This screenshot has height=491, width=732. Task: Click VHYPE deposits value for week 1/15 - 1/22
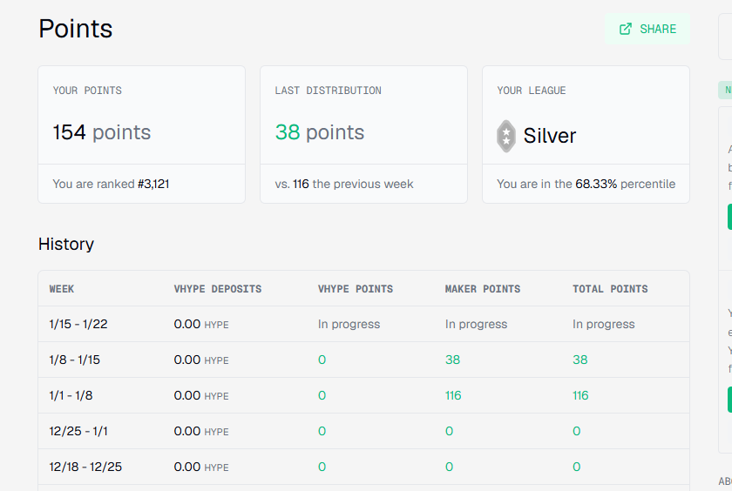(x=201, y=324)
